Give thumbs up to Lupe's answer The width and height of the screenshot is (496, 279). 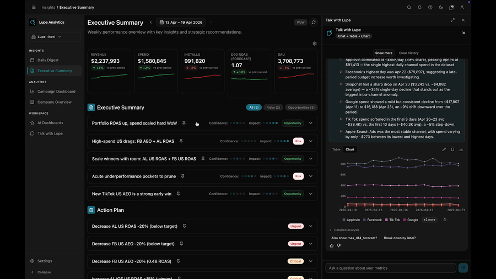pyautogui.click(x=332, y=245)
